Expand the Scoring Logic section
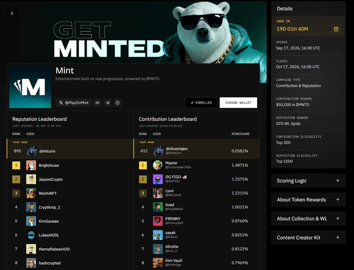This screenshot has height=270, width=354. [x=308, y=181]
